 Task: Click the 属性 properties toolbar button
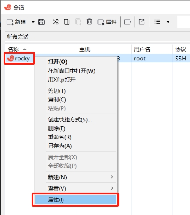tap(107, 22)
